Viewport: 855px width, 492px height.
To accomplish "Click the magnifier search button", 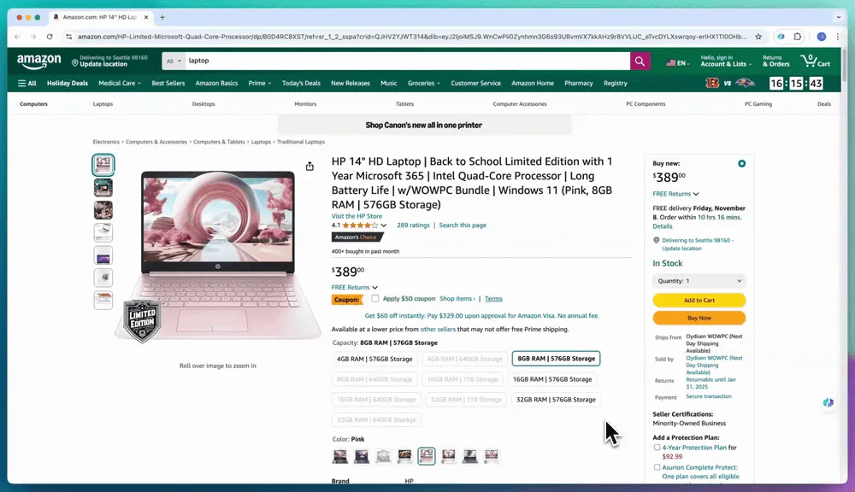I will click(640, 61).
